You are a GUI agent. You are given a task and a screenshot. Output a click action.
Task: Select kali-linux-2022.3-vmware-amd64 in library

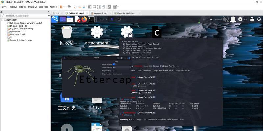26,23
